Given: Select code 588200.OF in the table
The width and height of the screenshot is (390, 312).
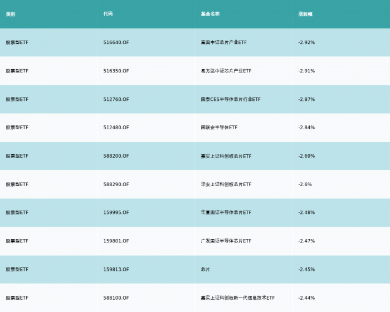Looking at the screenshot, I should point(116,156).
